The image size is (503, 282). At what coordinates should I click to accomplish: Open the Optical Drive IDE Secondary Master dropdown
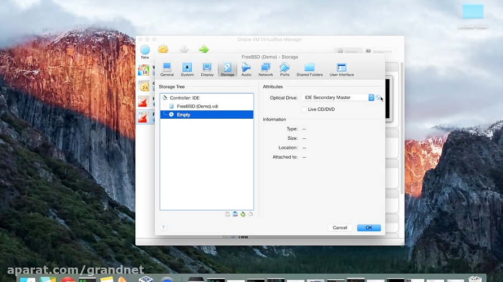[338, 98]
